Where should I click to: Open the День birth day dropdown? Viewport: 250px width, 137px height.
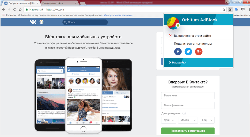[x=169, y=120]
